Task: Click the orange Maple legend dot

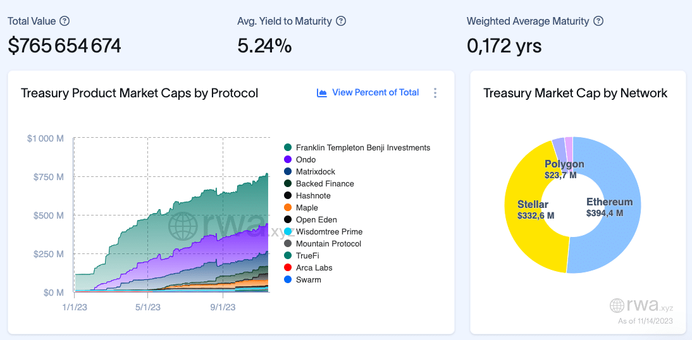Action: [288, 208]
